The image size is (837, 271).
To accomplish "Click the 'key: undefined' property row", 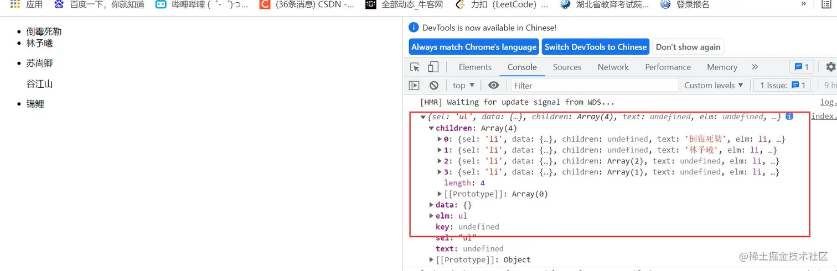I will tap(467, 227).
